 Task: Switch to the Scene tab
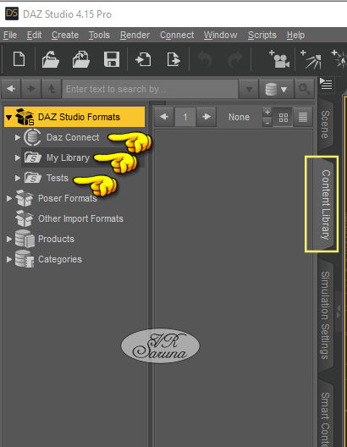tap(325, 124)
